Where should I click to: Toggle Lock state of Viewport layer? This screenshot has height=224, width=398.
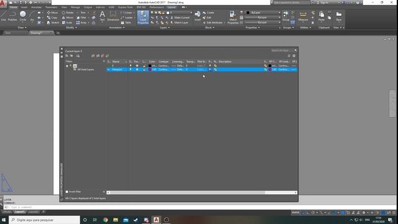pyautogui.click(x=144, y=69)
